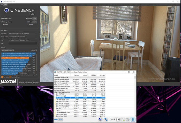The width and height of the screenshot is (181, 123).
Task: Open the CPU (Single Core) ranking dropdown
Action: tap(8, 50)
